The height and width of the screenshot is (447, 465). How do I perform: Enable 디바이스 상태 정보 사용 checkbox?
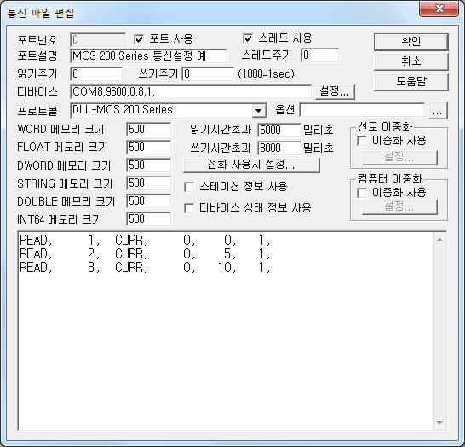click(x=189, y=208)
